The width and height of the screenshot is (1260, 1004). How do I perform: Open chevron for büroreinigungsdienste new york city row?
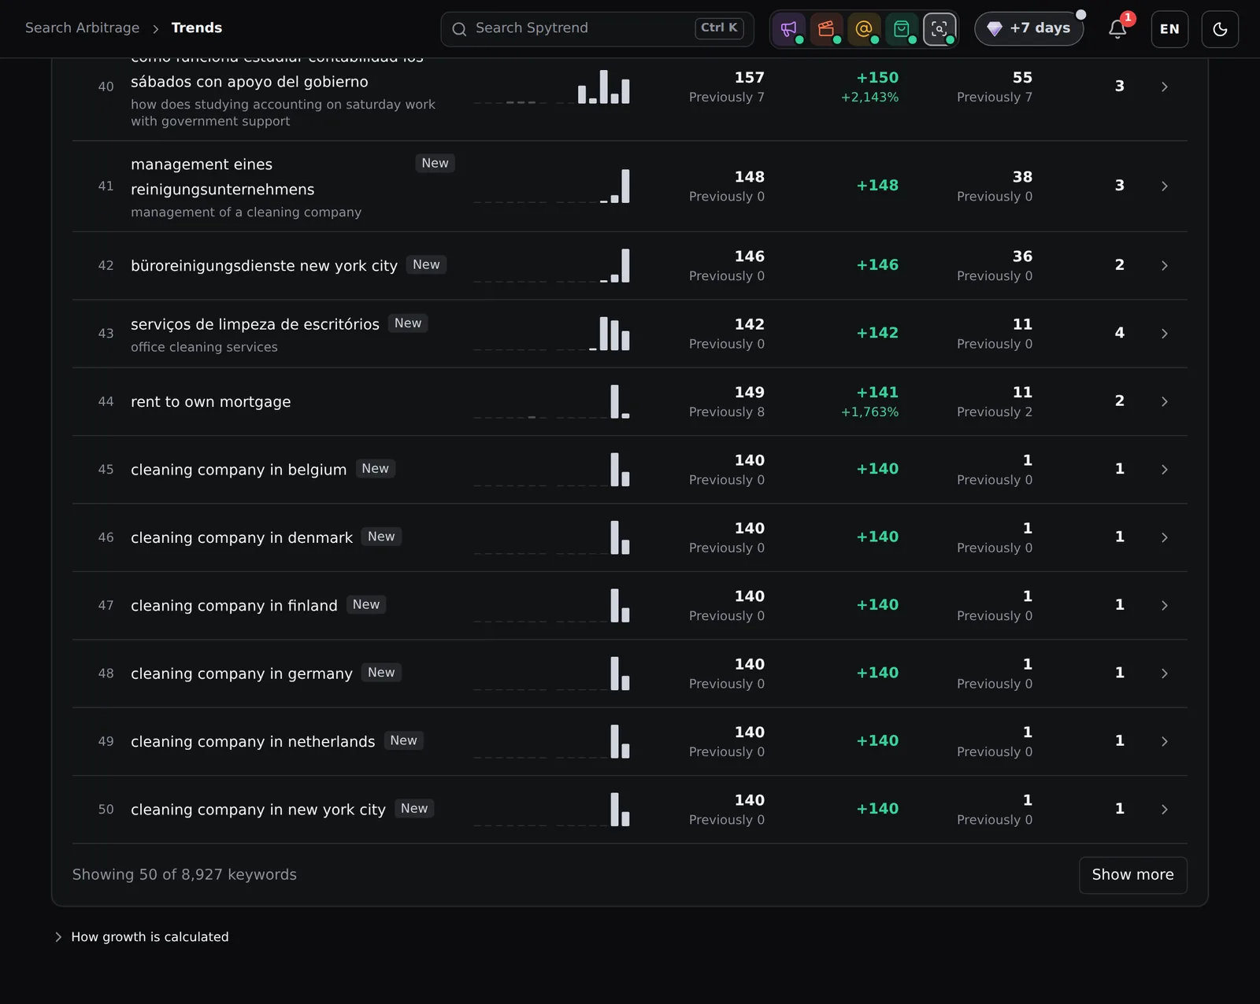1164,265
